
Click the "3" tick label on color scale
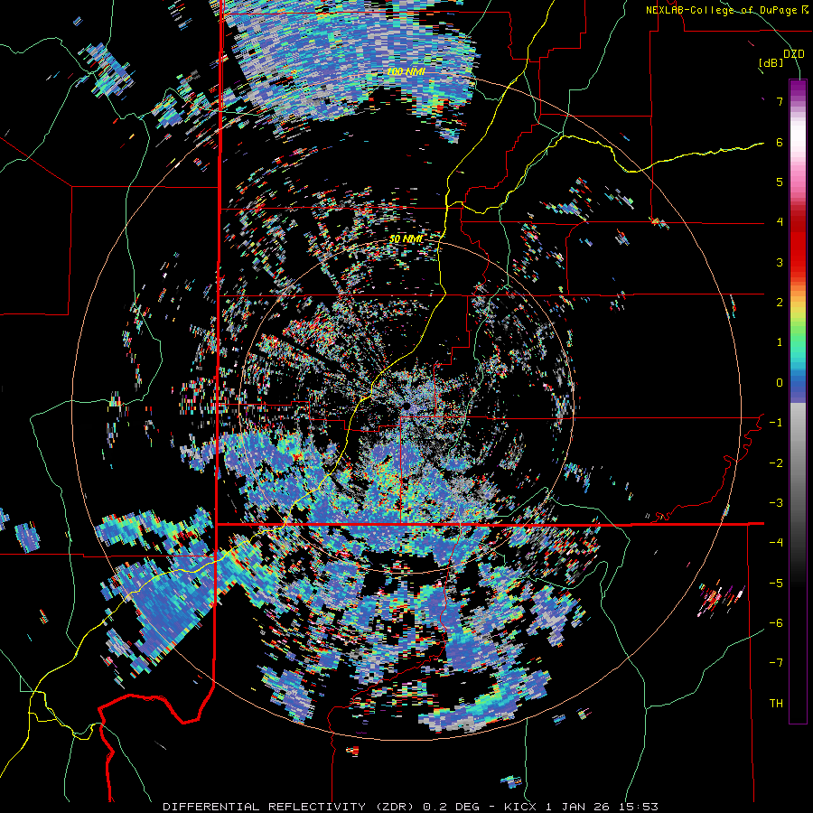pyautogui.click(x=780, y=262)
